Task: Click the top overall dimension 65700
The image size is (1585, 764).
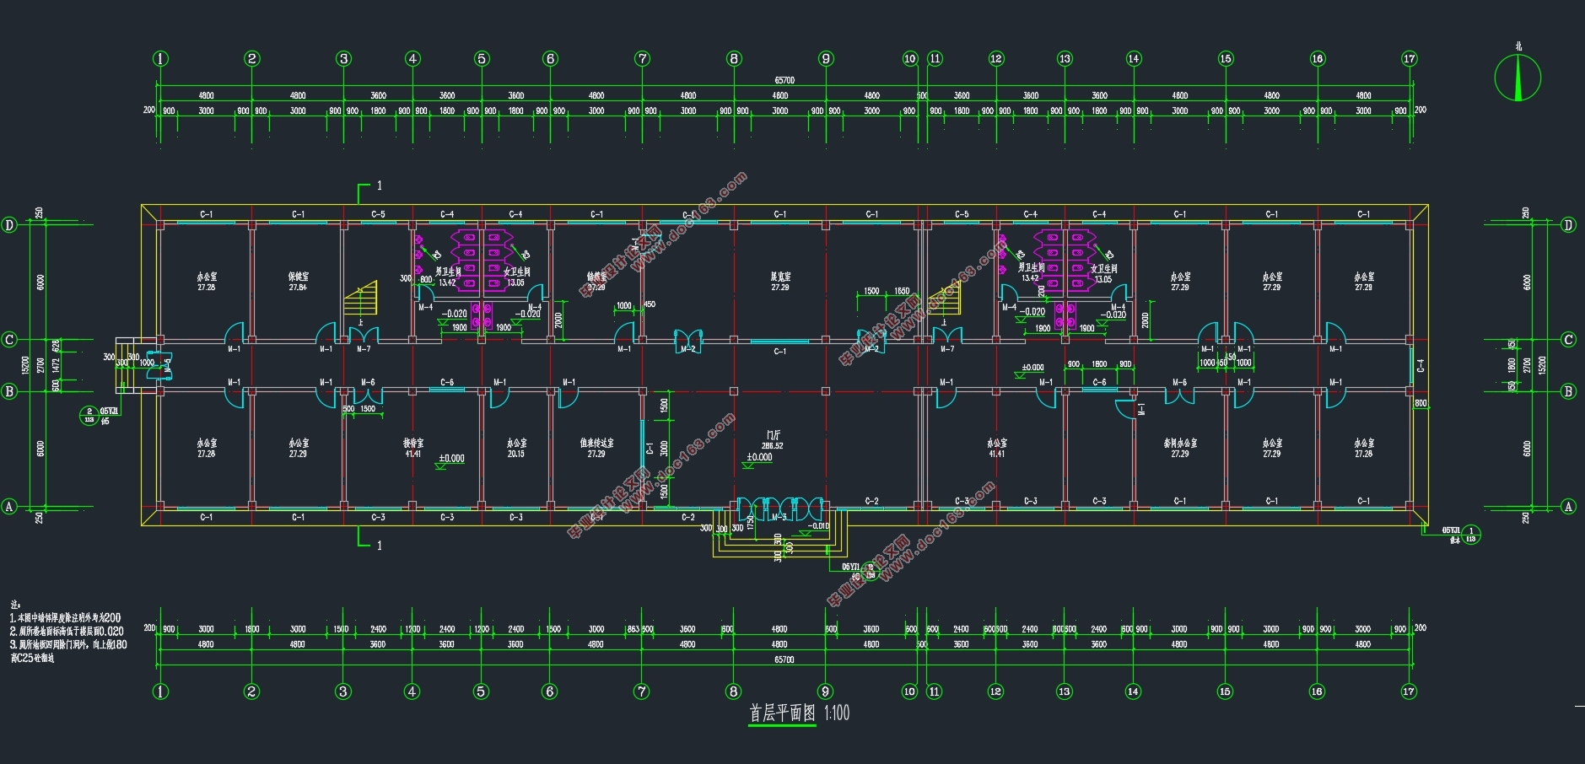Action: click(x=784, y=81)
